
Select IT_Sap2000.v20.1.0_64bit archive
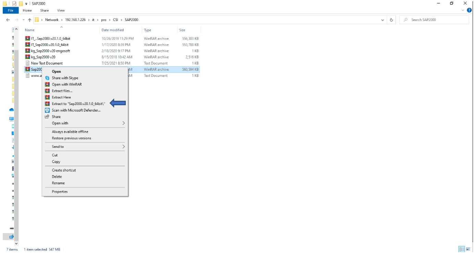49,45
